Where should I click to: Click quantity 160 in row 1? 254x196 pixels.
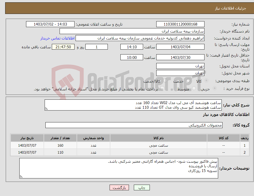click(60, 146)
